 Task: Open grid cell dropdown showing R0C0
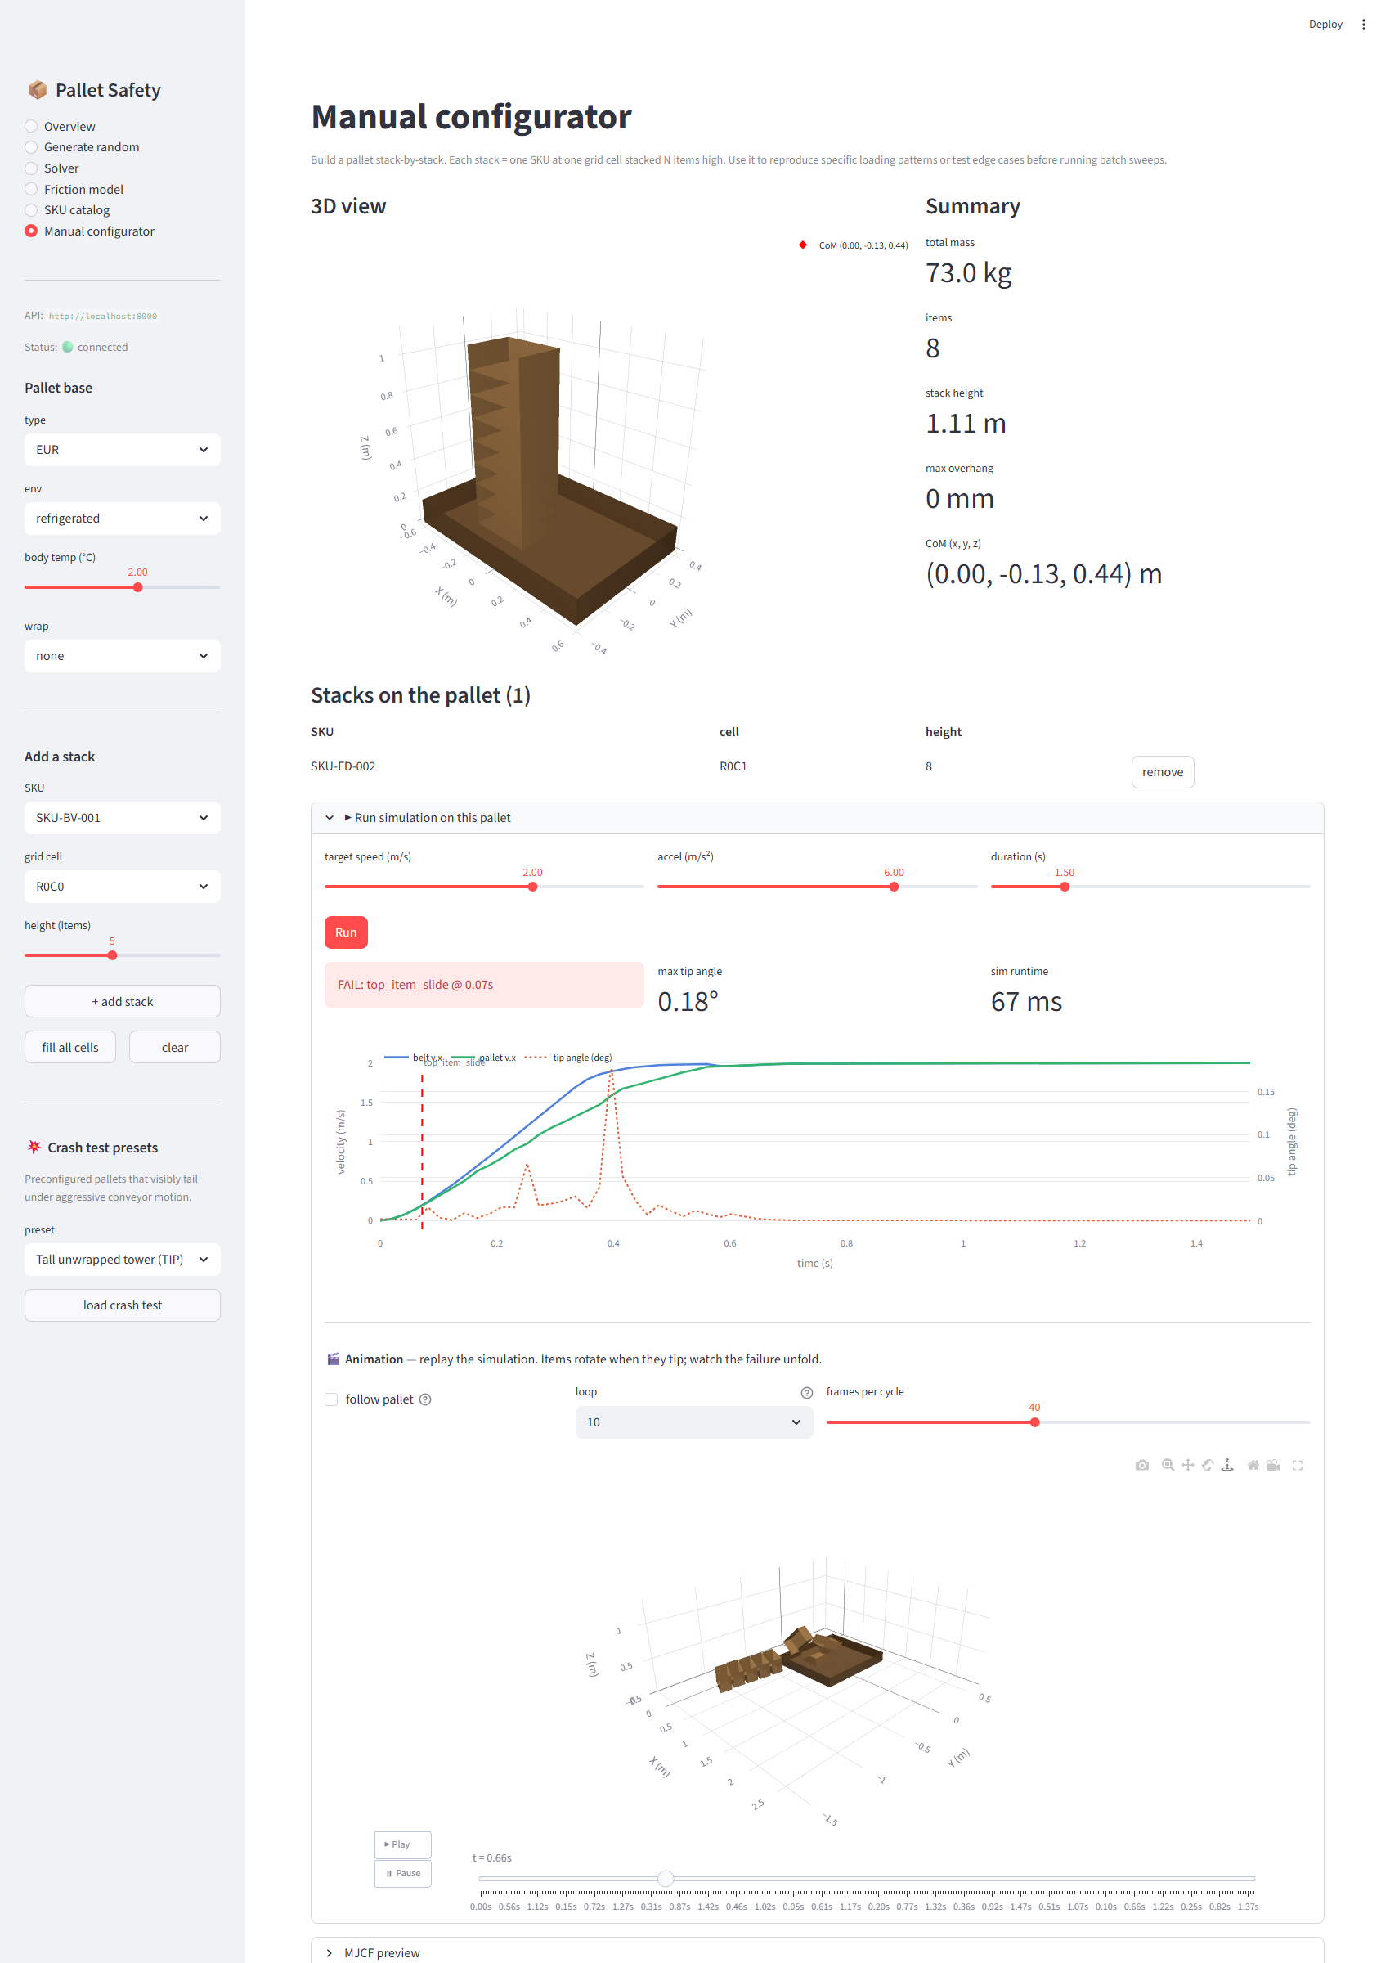(123, 886)
